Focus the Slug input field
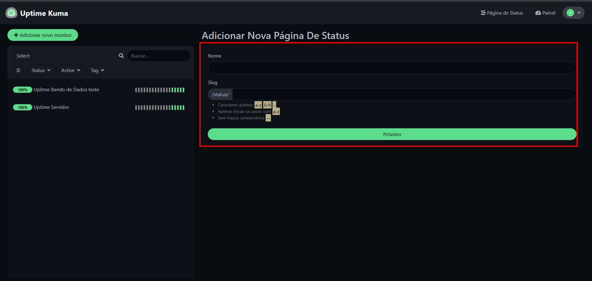The width and height of the screenshot is (592, 281). point(403,95)
